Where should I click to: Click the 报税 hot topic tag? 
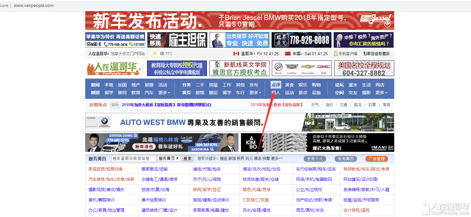(x=115, y=105)
